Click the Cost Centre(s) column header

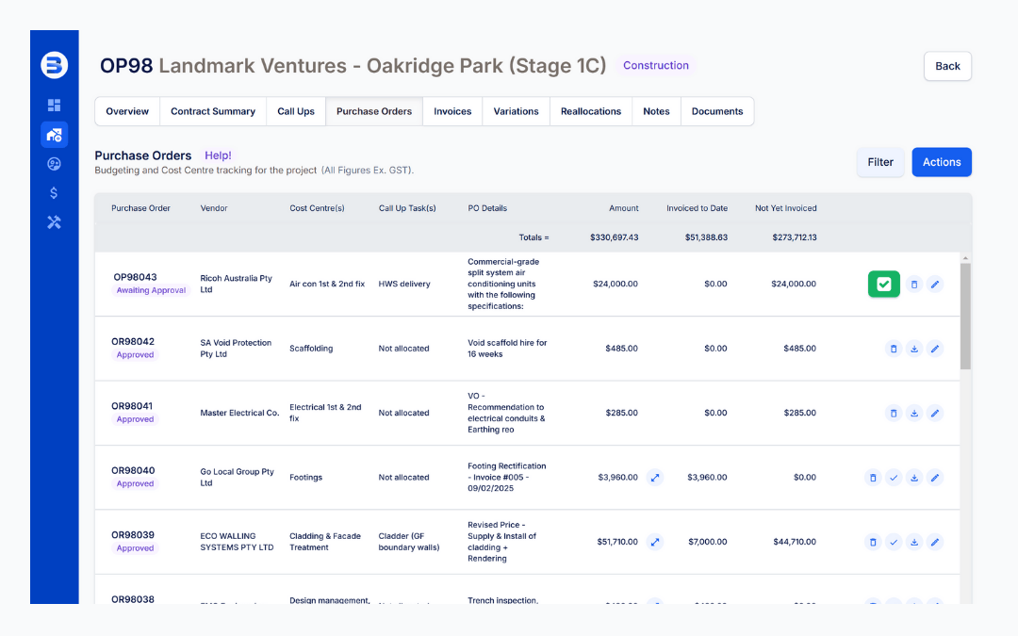point(317,208)
